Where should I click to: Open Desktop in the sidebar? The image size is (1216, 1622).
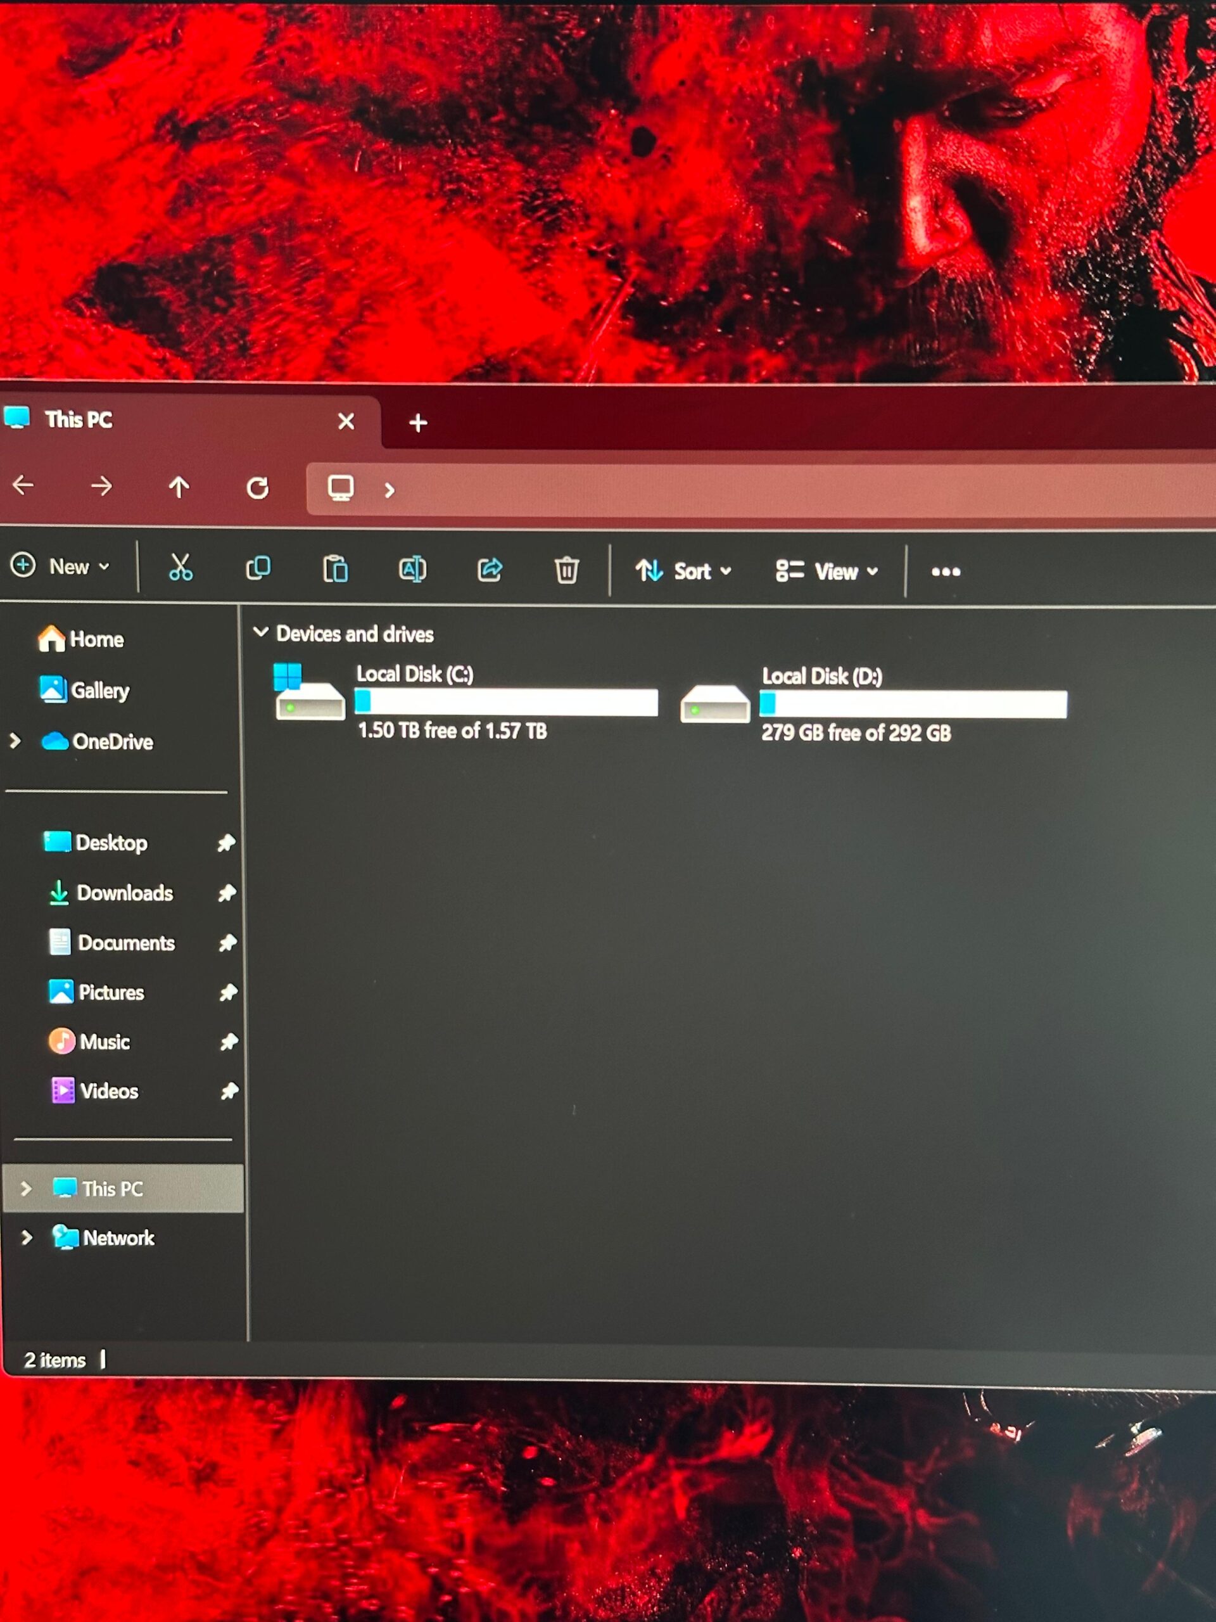[x=95, y=843]
